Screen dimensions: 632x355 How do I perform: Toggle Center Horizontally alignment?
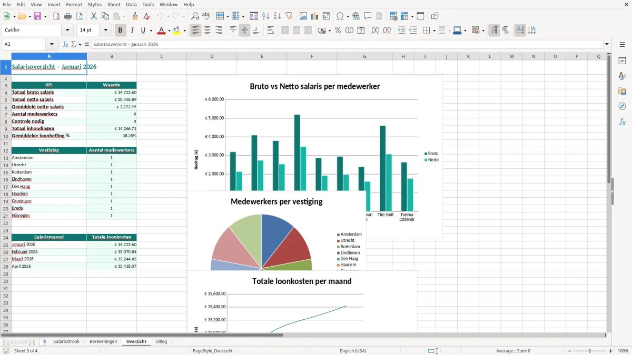tap(207, 31)
